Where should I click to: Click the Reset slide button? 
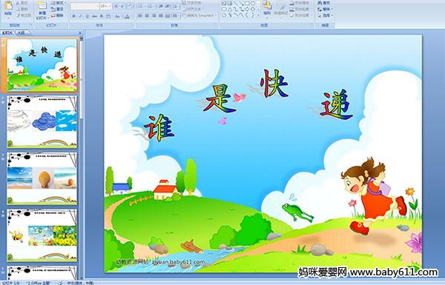(57, 9)
